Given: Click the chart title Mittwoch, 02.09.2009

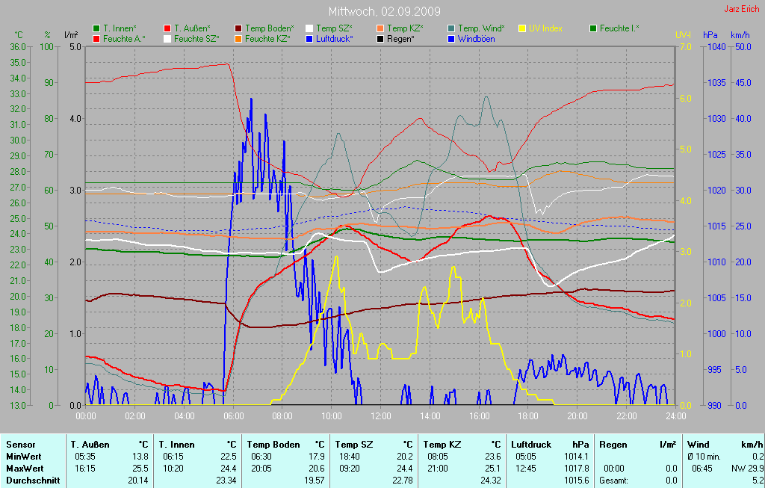Looking at the screenshot, I should [x=384, y=12].
